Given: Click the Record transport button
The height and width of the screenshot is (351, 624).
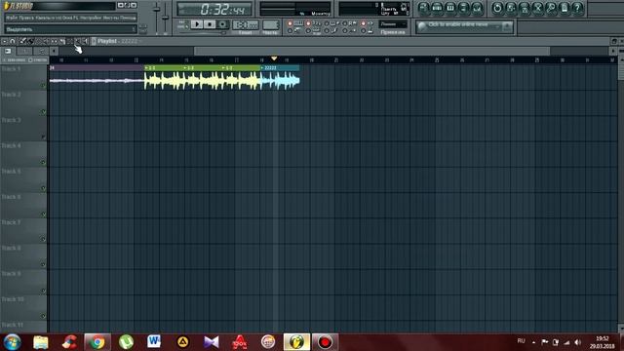Looking at the screenshot, I should click(x=222, y=24).
